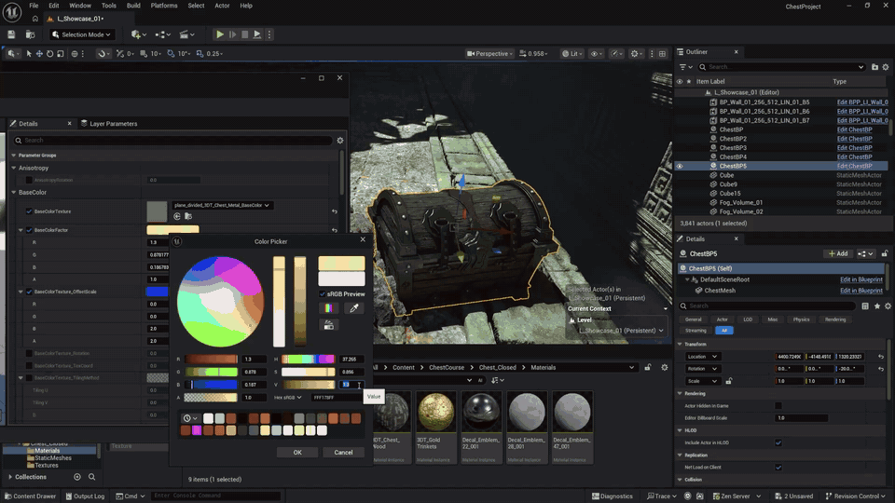Open the Perspective viewport dropdown
This screenshot has height=503, width=895.
pos(489,54)
